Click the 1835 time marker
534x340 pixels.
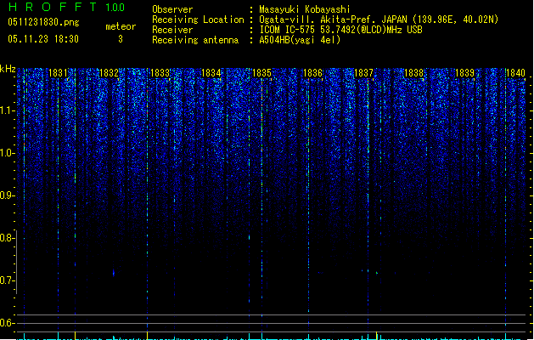[x=261, y=72]
